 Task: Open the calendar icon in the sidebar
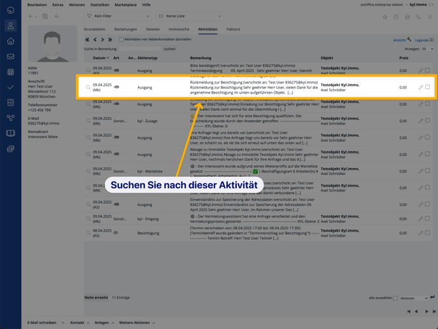tap(11, 72)
